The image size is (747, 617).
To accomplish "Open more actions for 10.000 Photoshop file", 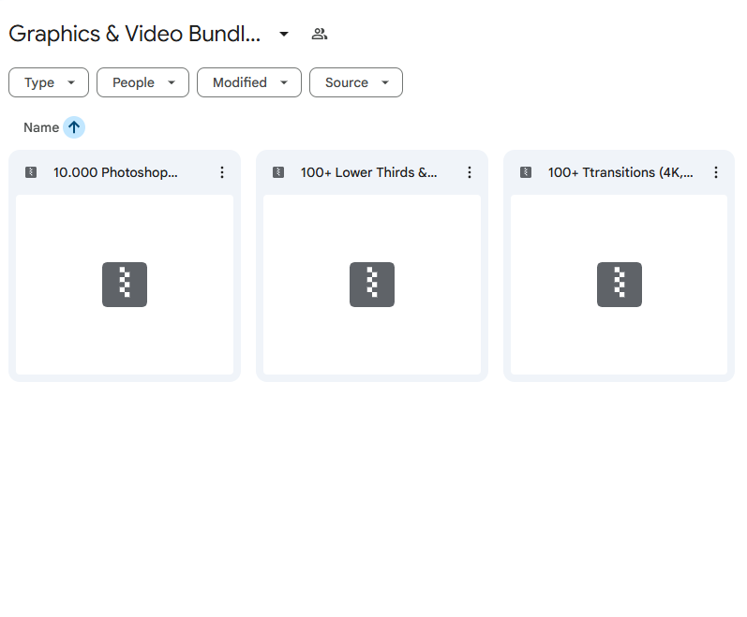I will [x=222, y=172].
